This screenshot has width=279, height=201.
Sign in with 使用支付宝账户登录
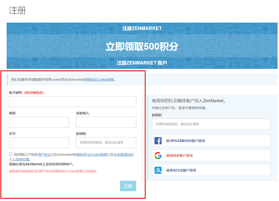point(211,170)
